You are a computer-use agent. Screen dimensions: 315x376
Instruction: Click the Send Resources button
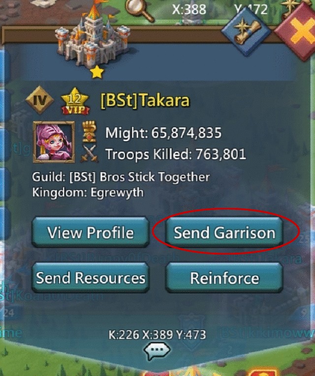(x=91, y=278)
